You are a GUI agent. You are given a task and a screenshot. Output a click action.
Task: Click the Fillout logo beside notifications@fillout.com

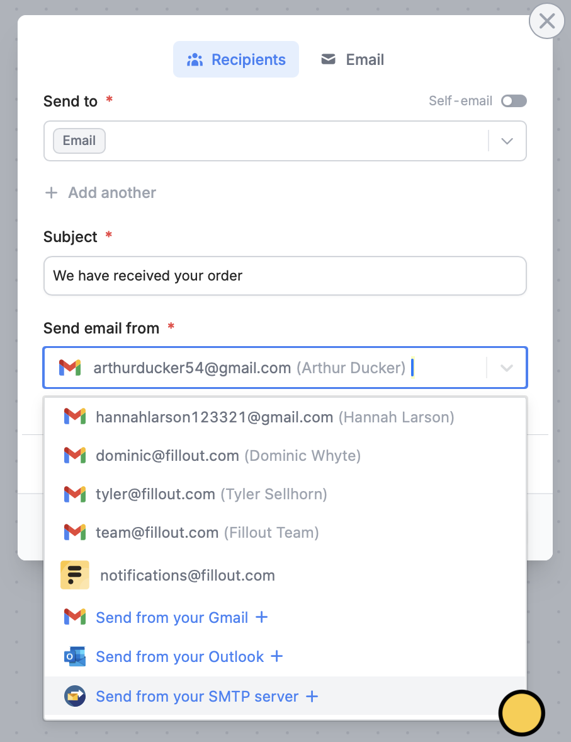coord(75,575)
